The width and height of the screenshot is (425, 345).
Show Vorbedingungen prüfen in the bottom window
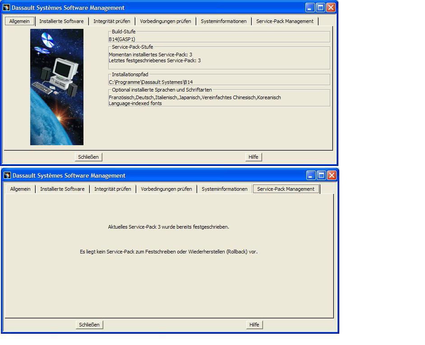tap(166, 189)
